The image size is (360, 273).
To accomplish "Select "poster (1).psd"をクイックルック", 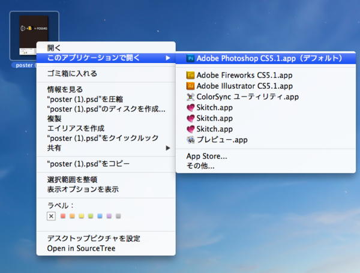I will (x=106, y=138).
